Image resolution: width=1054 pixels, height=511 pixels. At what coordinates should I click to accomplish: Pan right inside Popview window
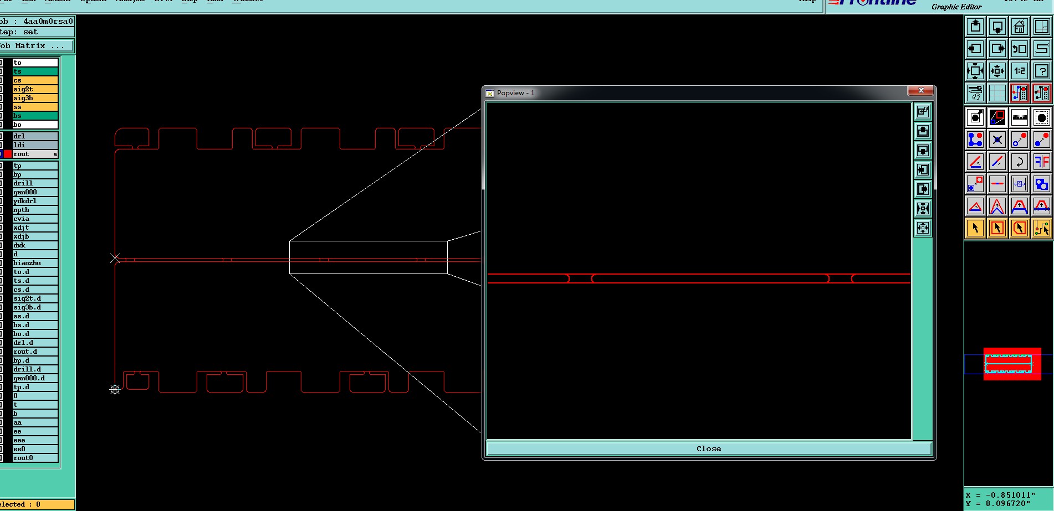coord(923,189)
